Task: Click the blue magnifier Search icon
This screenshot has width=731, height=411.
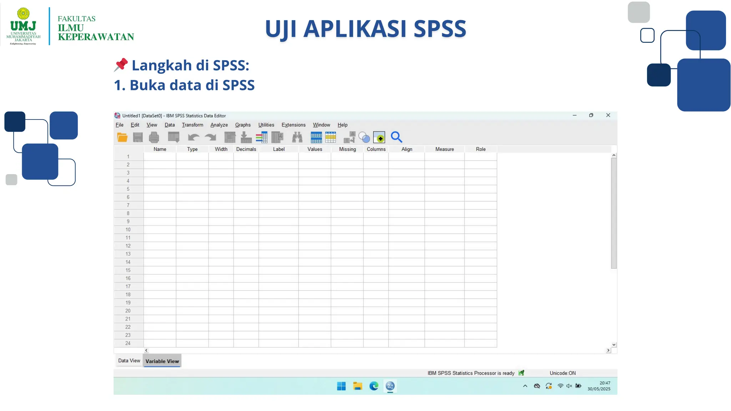Action: tap(397, 137)
